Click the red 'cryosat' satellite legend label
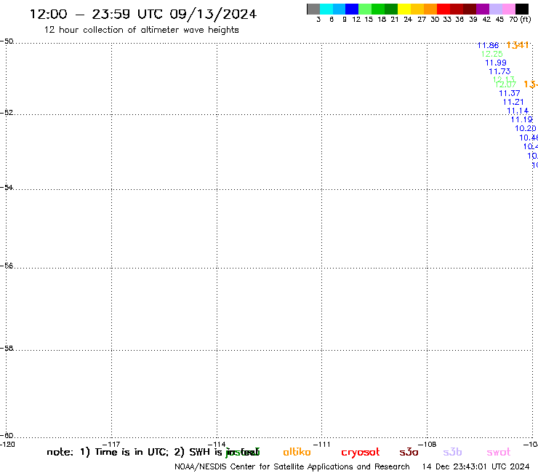Viewport: 538px width, 473px height. [361, 453]
